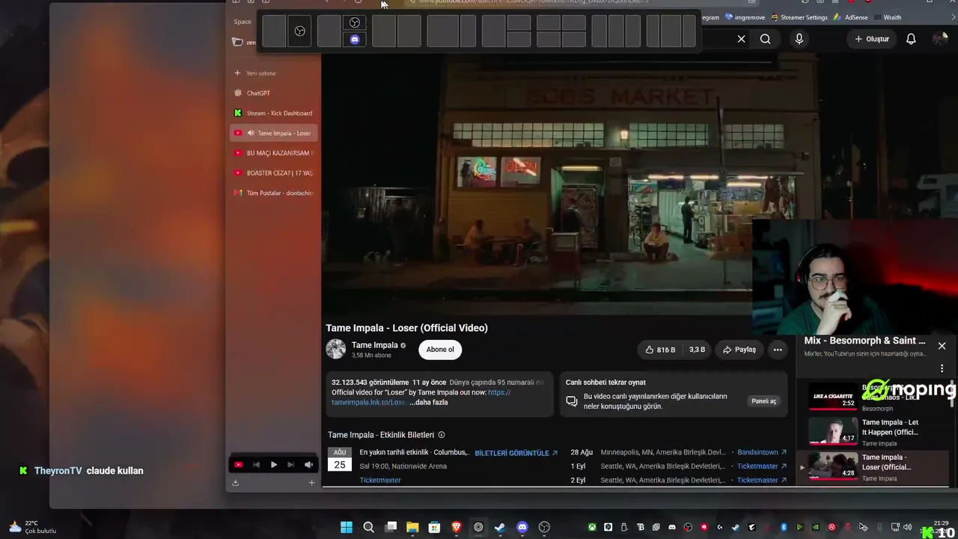Open Microsoft Store from the taskbar

pos(434,527)
